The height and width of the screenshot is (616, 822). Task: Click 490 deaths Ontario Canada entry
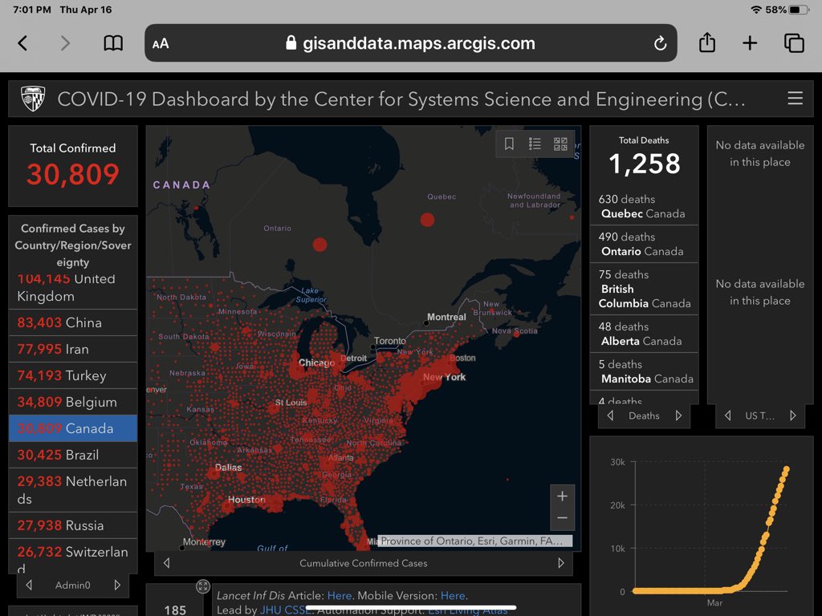(644, 244)
